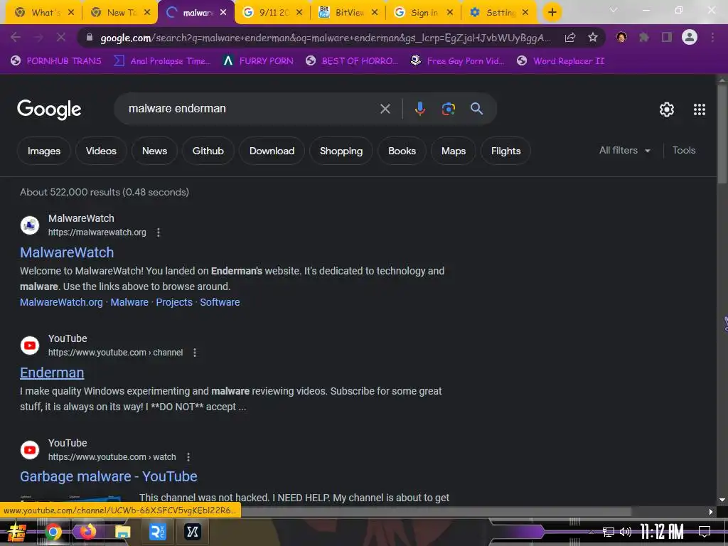Open the Windows Start menu
The height and width of the screenshot is (546, 728).
[x=17, y=532]
